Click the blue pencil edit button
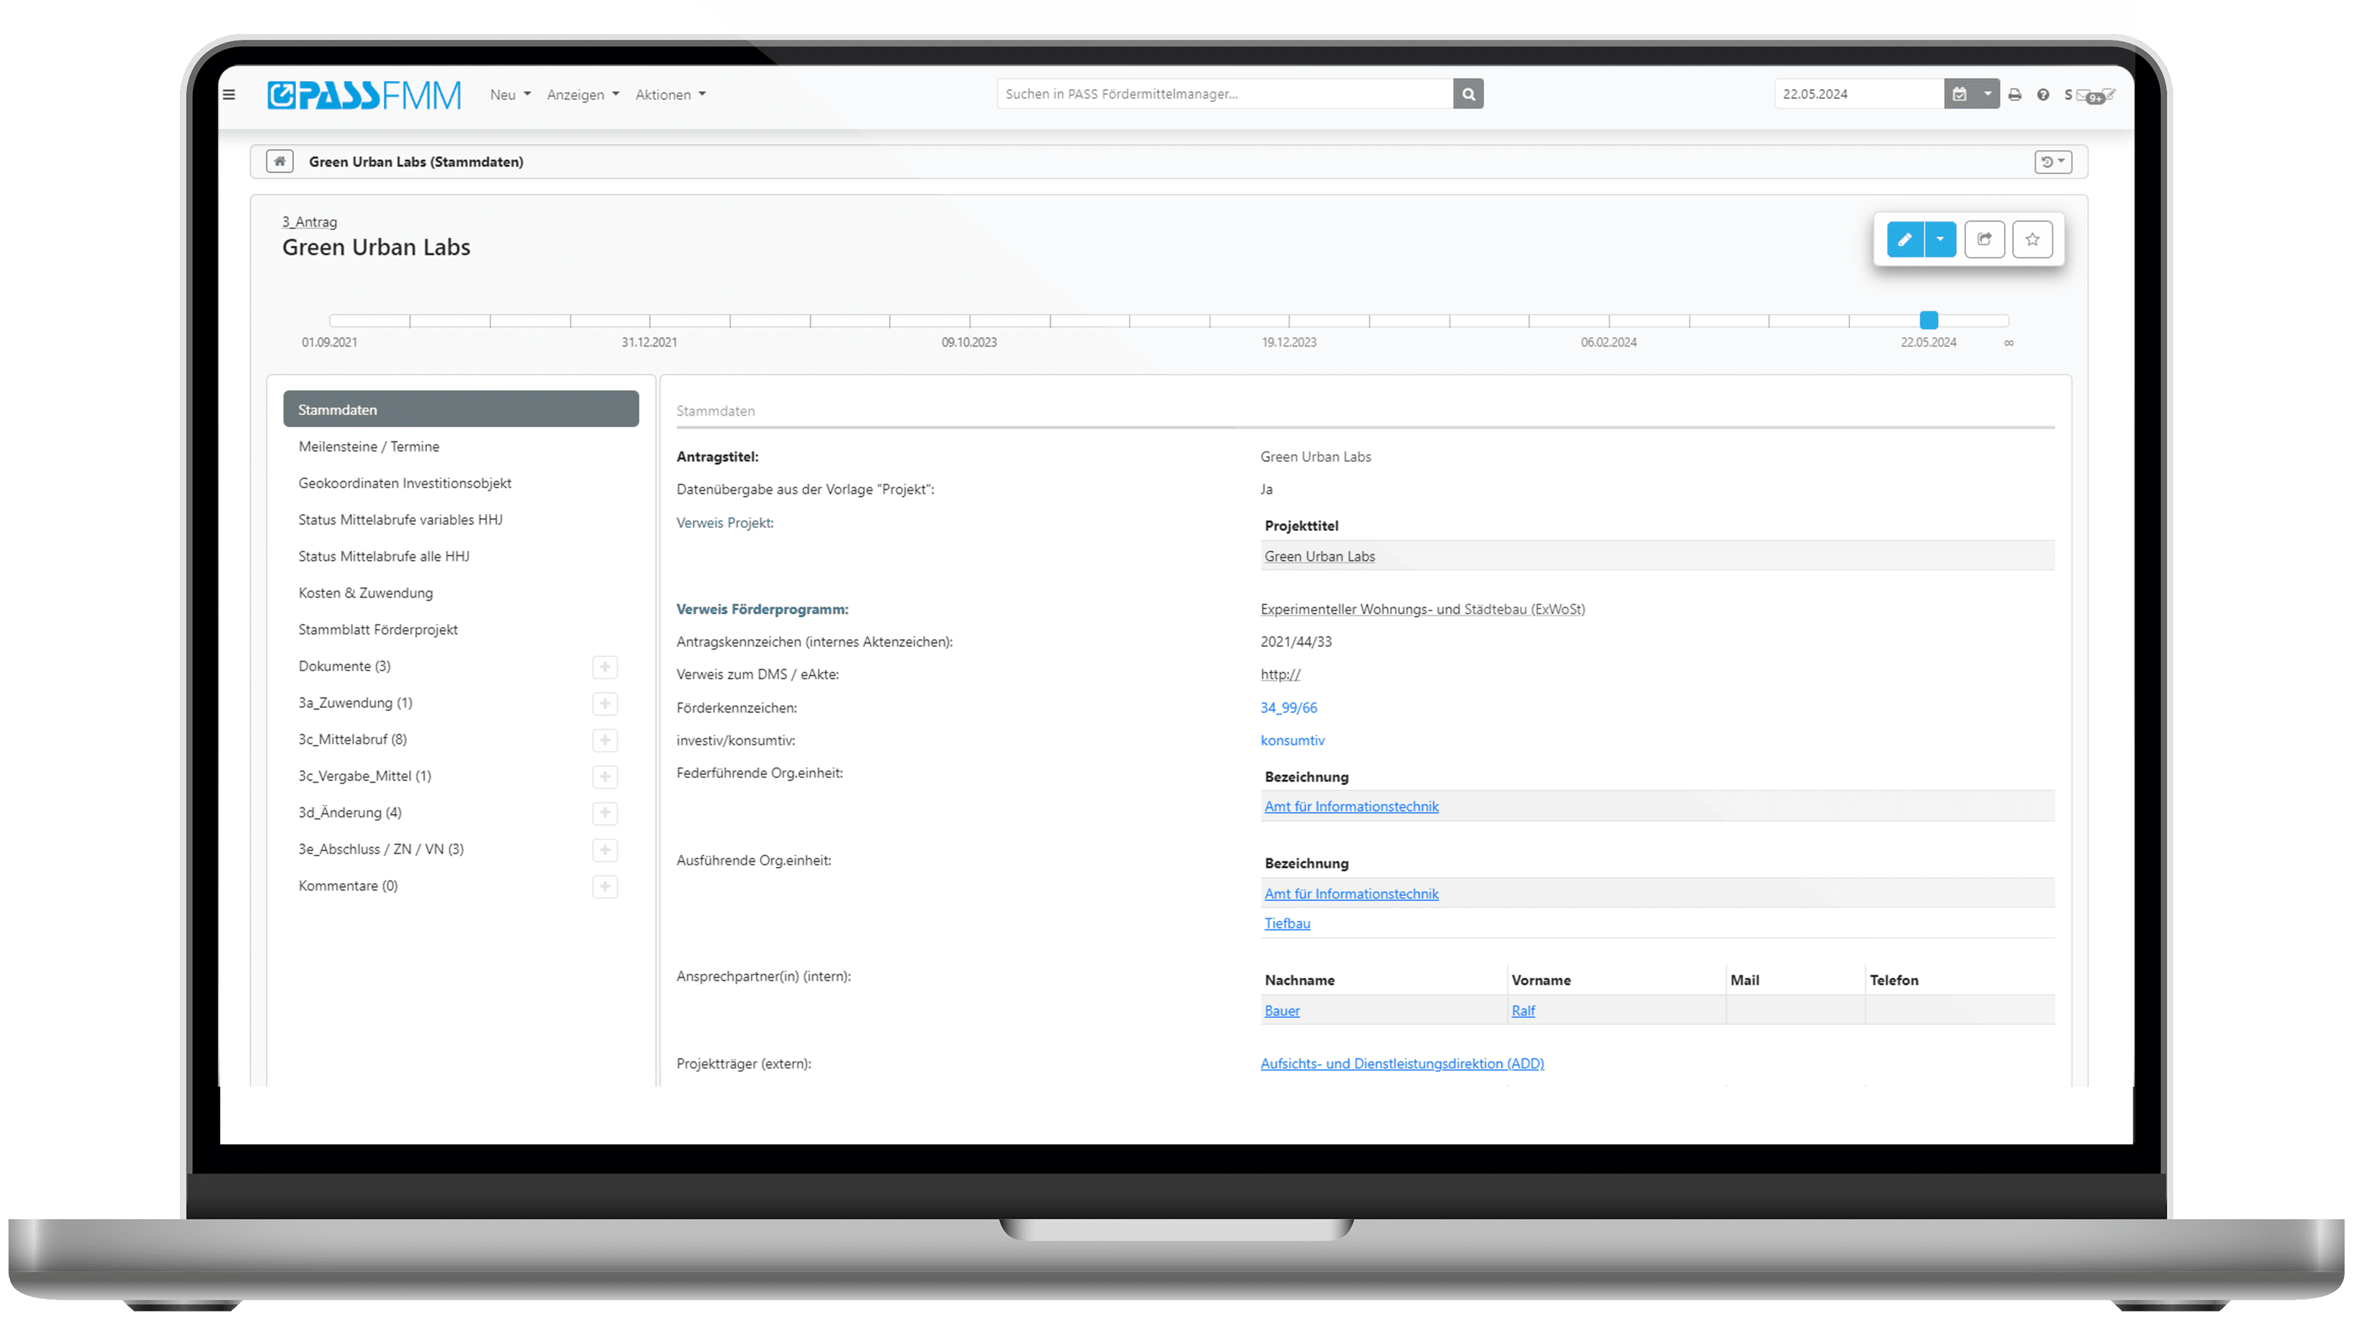The image size is (2361, 1338). [1904, 240]
